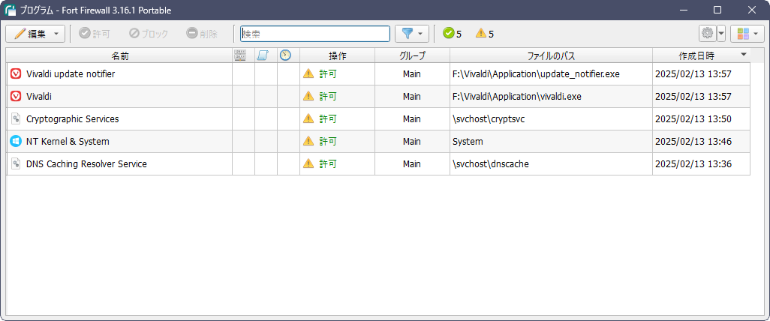This screenshot has width=770, height=321.
Task: Open the gear options button
Action: [x=707, y=34]
